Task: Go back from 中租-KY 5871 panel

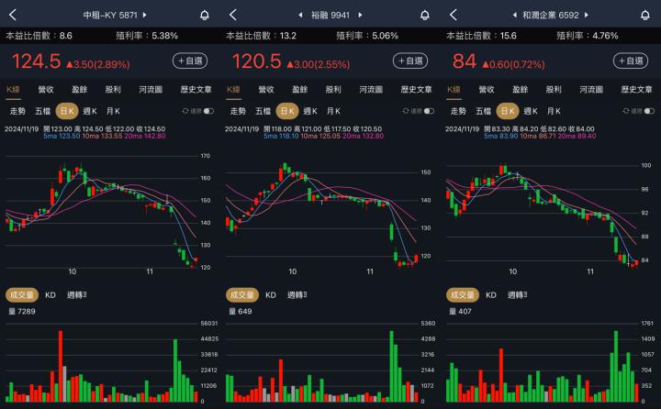Action: [x=13, y=16]
